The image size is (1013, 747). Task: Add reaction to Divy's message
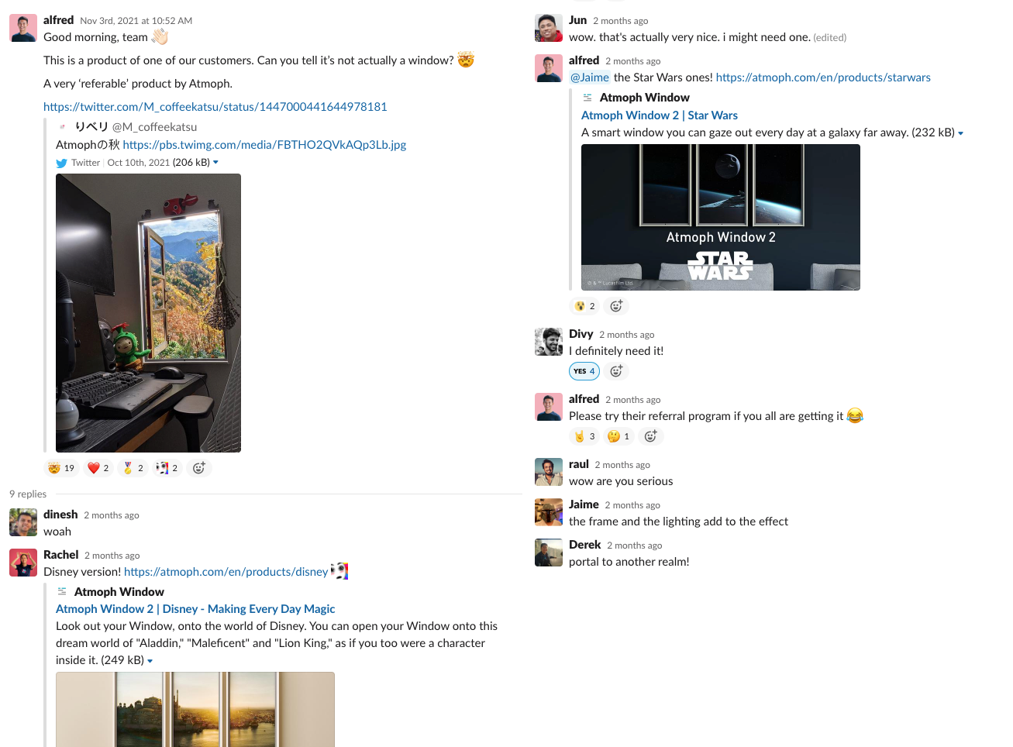tap(616, 371)
